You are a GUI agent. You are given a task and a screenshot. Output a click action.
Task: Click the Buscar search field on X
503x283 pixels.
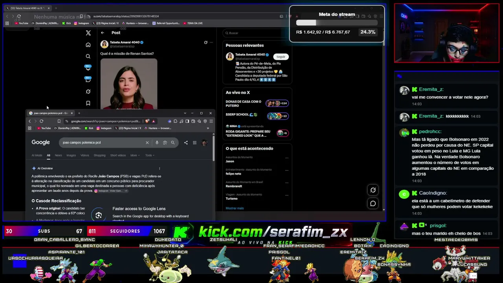[257, 33]
